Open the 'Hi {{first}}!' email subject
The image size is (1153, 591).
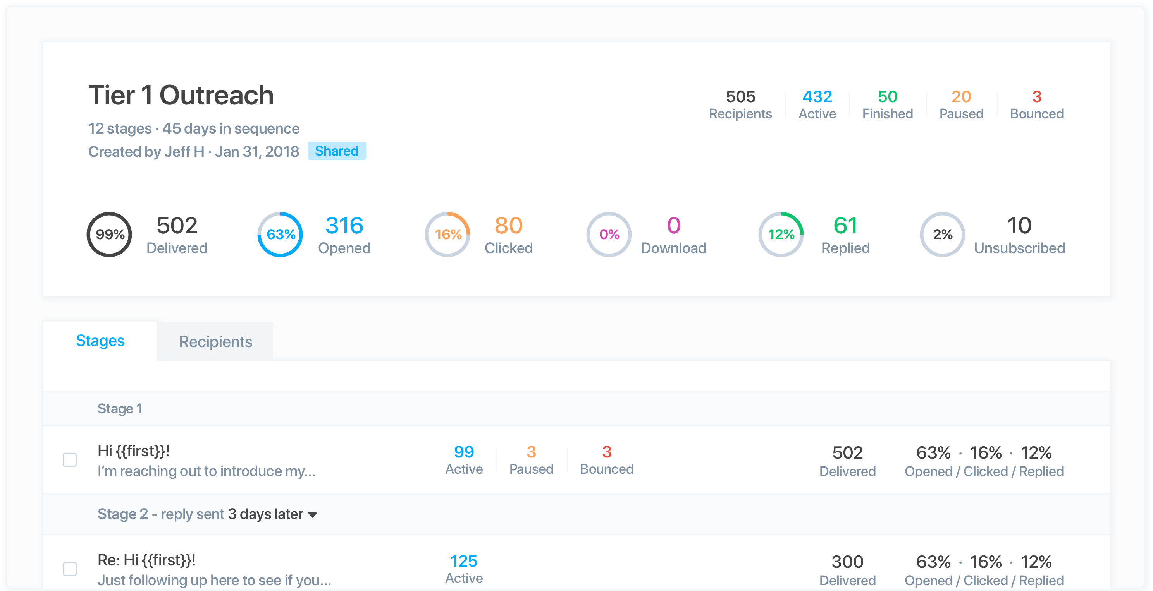click(x=133, y=451)
